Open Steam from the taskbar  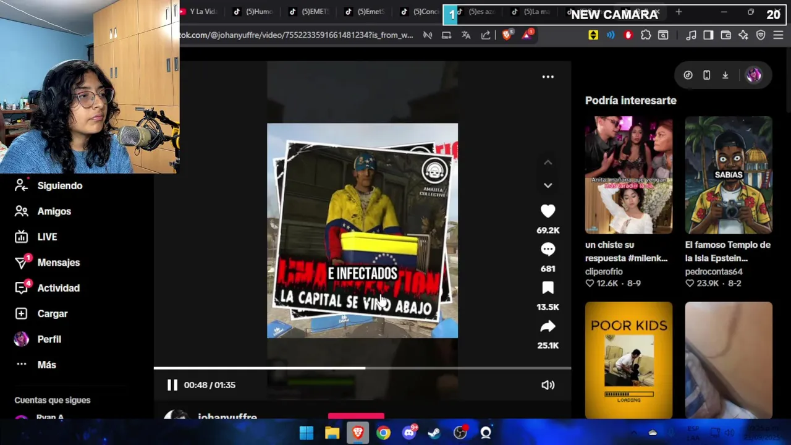coord(434,433)
